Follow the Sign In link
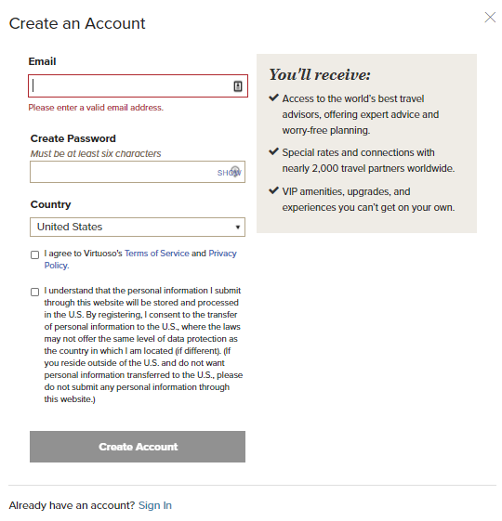The width and height of the screenshot is (502, 521). click(155, 505)
